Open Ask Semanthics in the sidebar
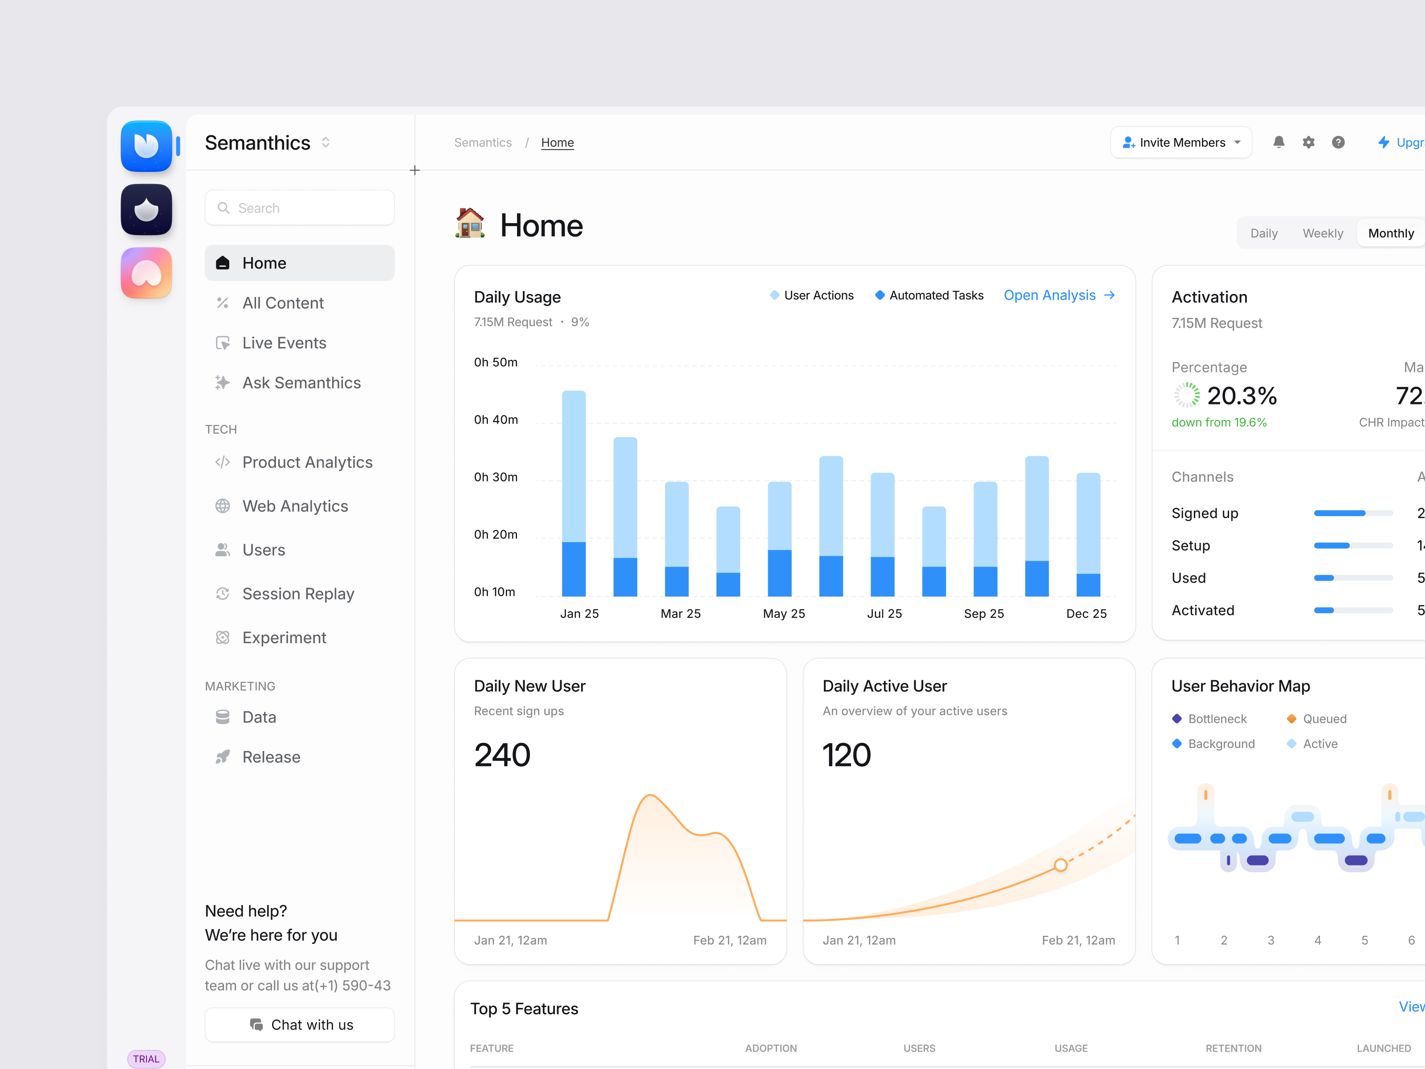The image size is (1425, 1069). 300,383
